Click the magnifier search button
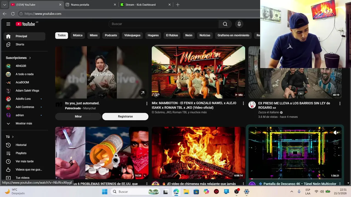 (x=225, y=24)
